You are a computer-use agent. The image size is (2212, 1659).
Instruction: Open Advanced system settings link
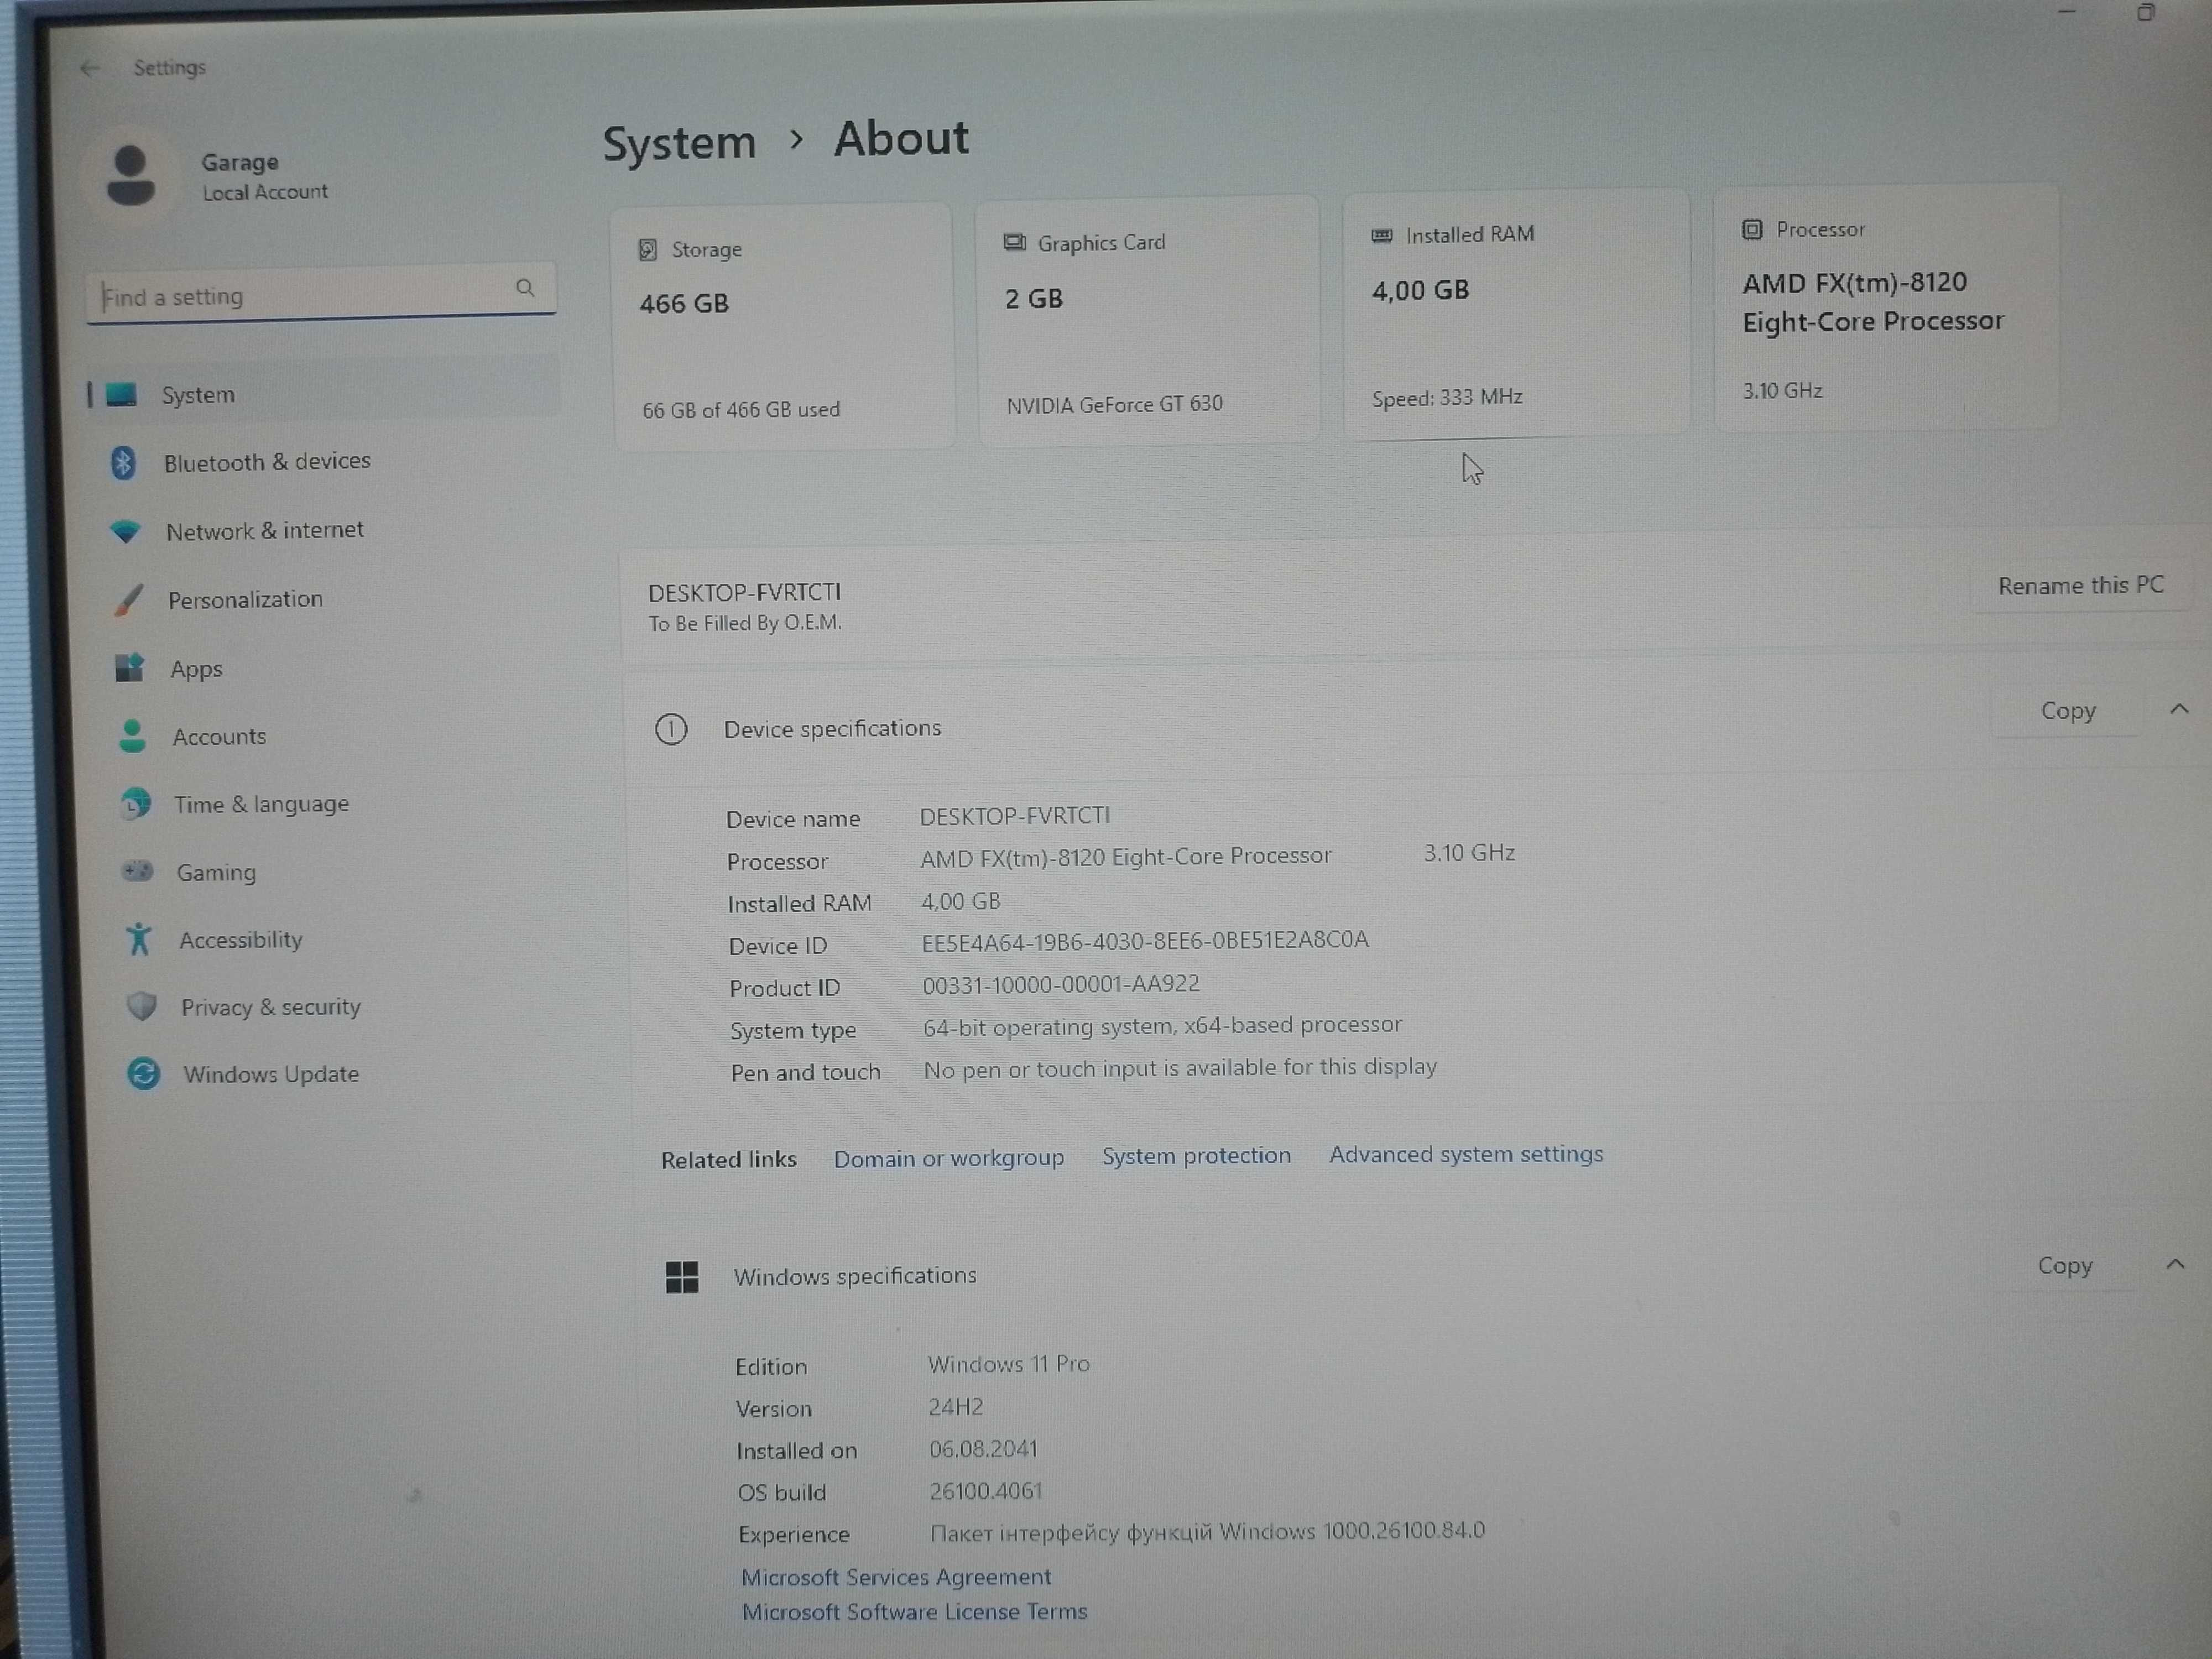pos(1466,1154)
